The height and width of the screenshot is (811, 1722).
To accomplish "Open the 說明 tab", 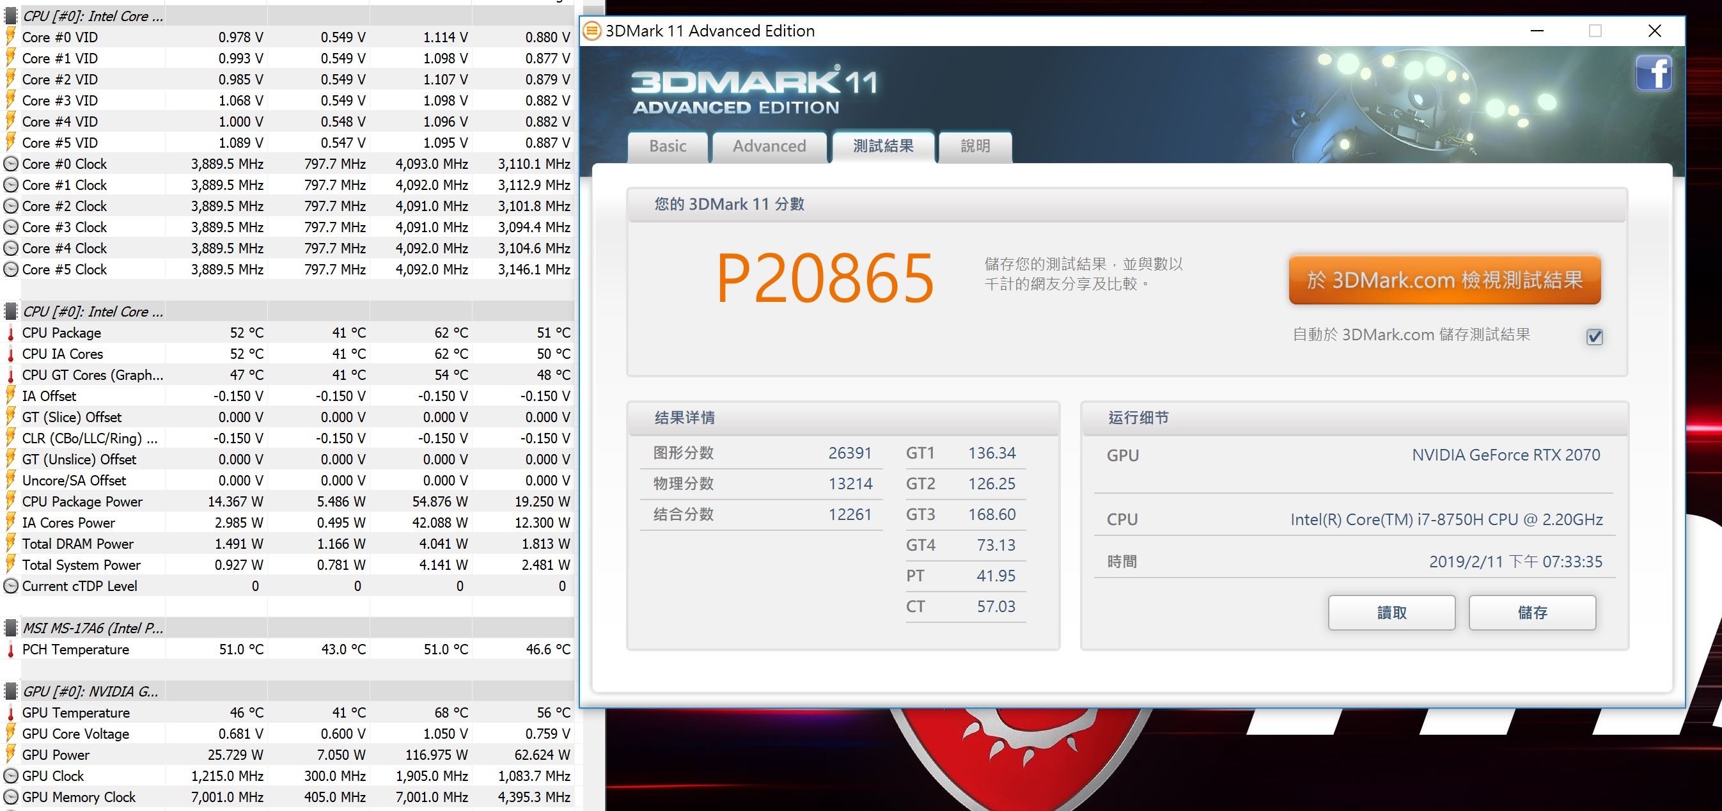I will click(x=974, y=146).
